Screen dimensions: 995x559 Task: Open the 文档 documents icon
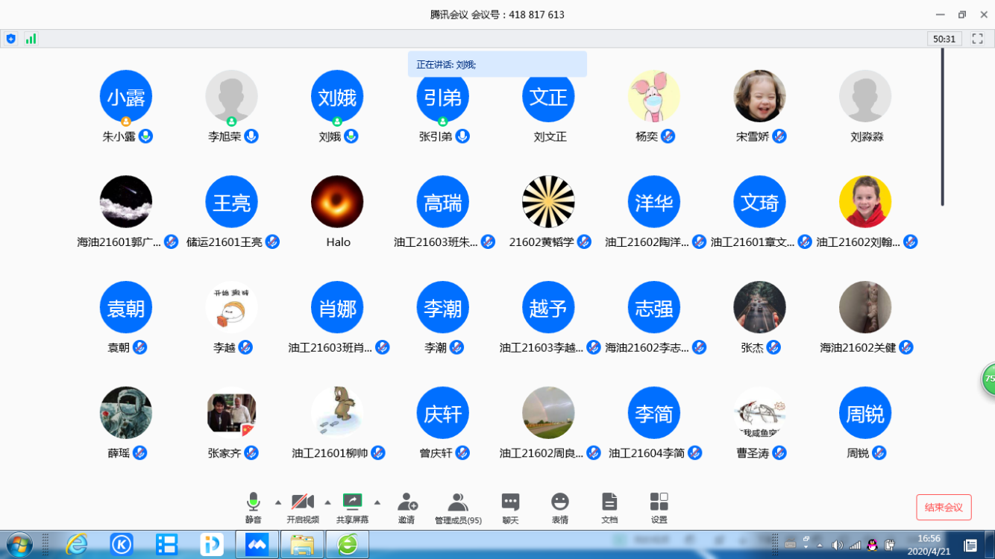[609, 508]
